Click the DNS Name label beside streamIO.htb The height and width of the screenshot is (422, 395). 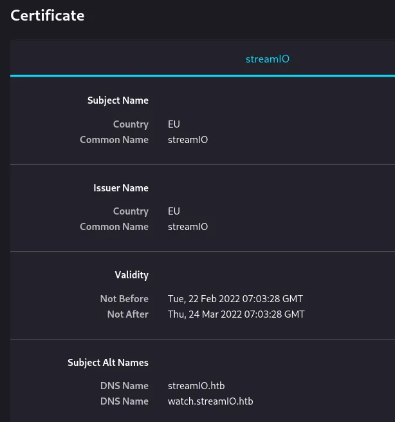[x=124, y=386]
